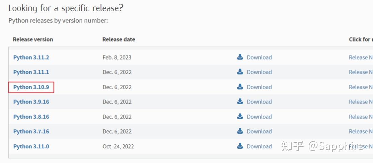
Task: Click download icon for Python 3.8.16
Action: pyautogui.click(x=240, y=117)
